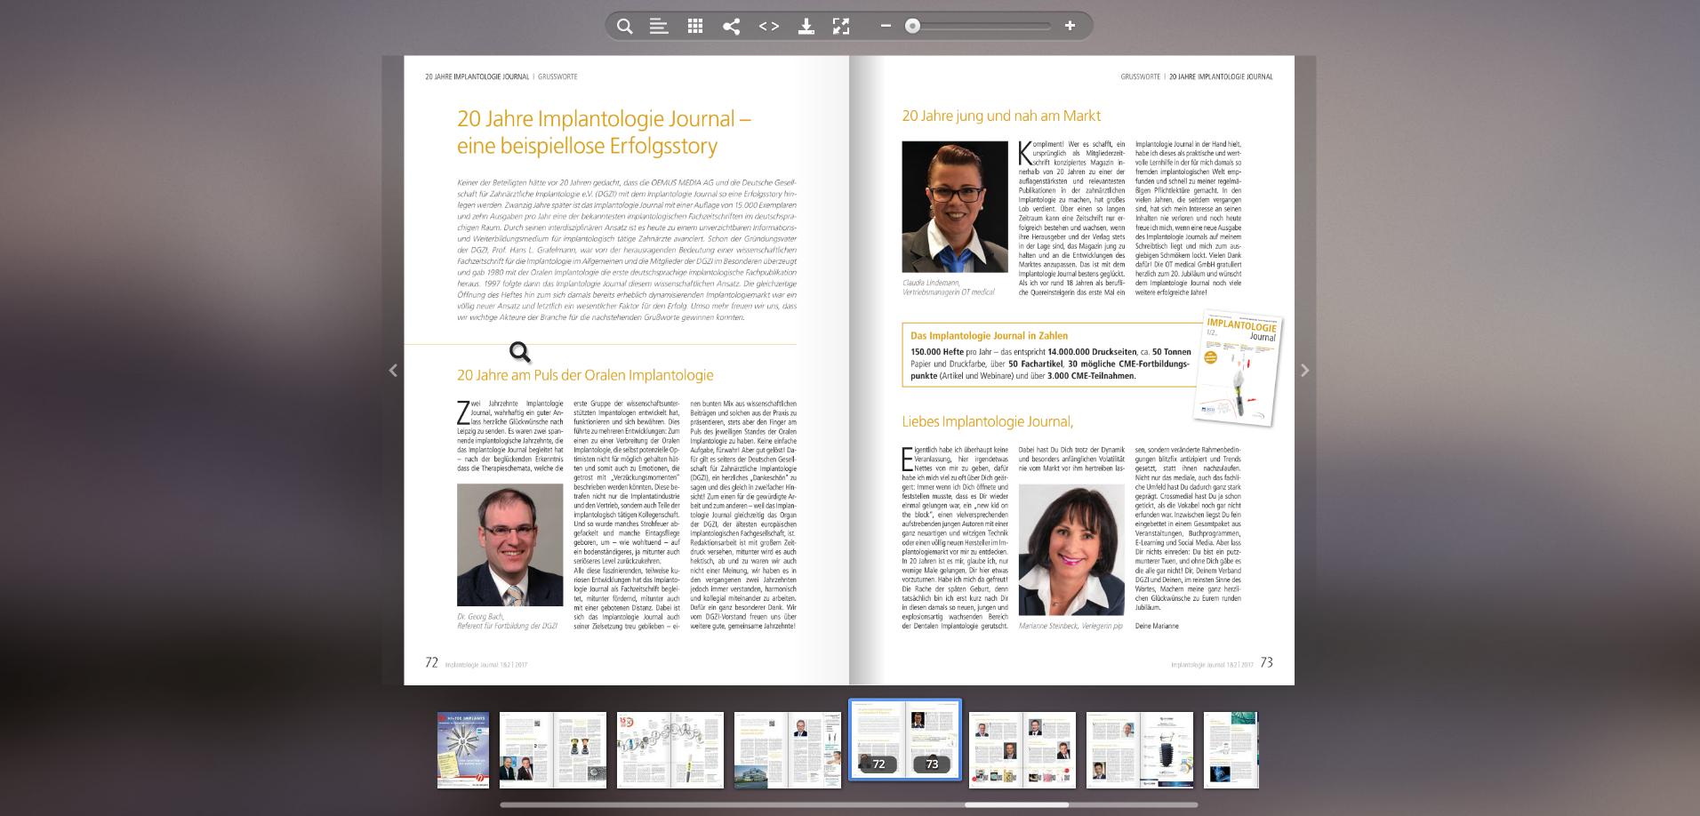The image size is (1700, 816).
Task: Click the magnifier icon on page 72
Action: pyautogui.click(x=520, y=352)
